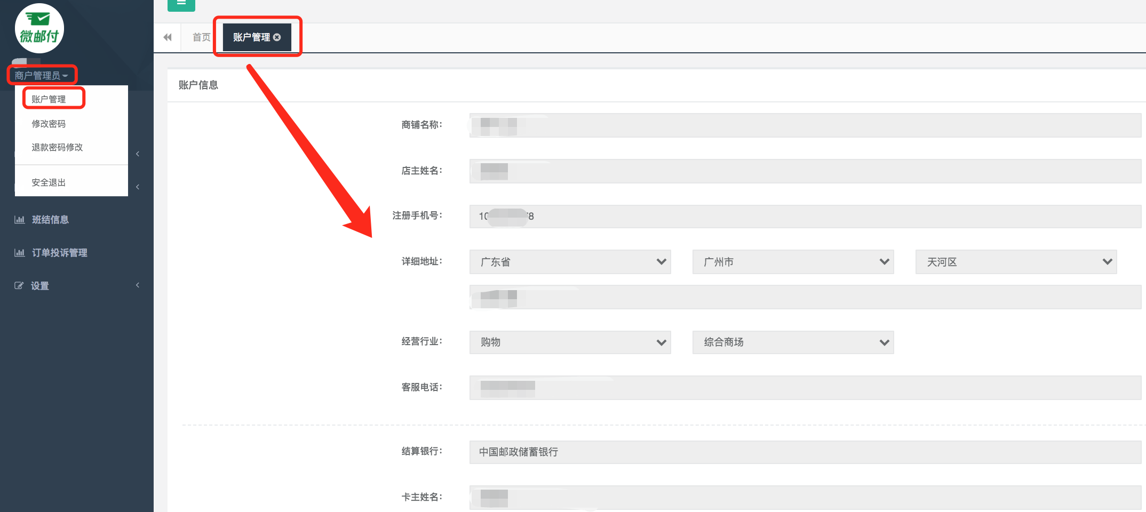Choose 修改密码 in the dropdown menu

[x=49, y=124]
